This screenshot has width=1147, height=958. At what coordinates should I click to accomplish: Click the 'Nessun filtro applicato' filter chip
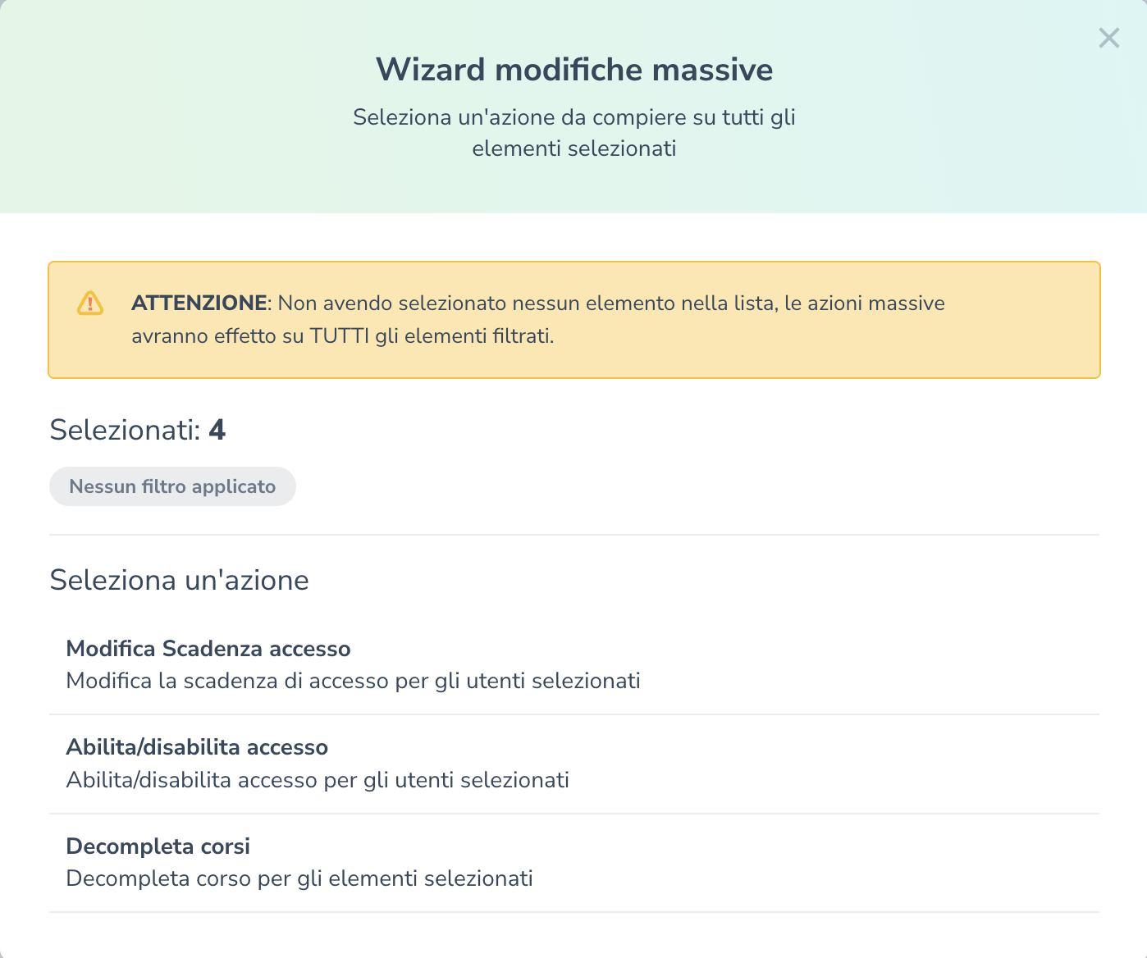(172, 486)
